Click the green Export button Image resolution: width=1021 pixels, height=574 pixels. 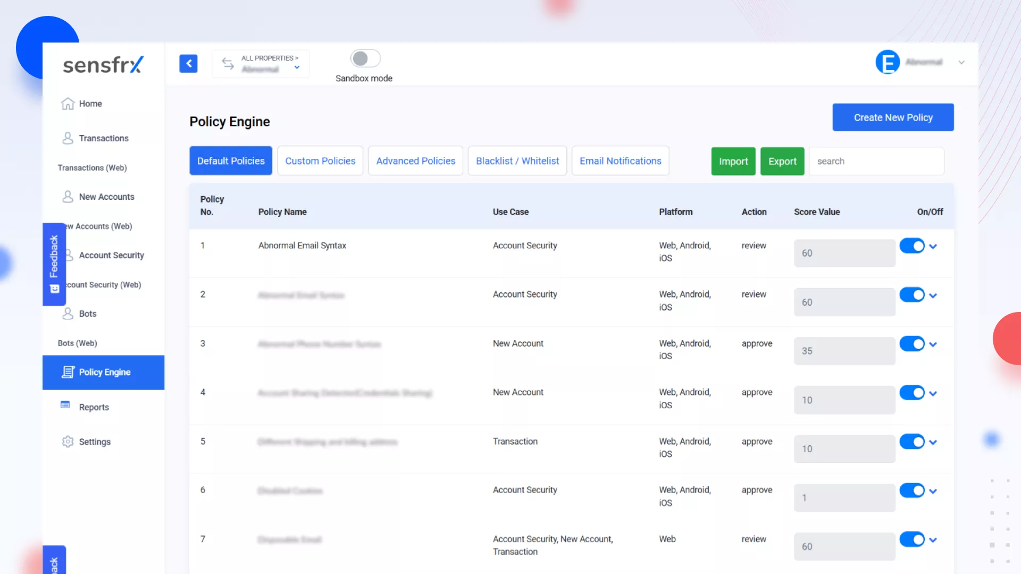(782, 161)
